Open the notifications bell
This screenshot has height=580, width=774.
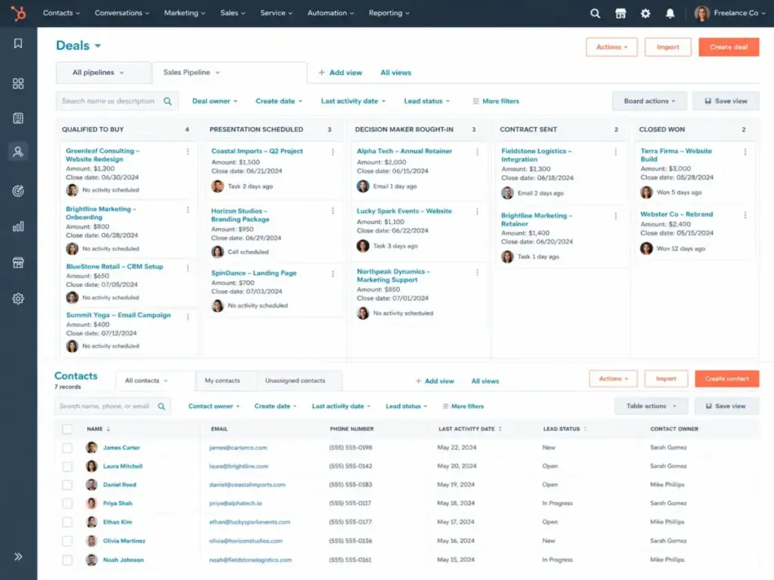click(x=670, y=14)
